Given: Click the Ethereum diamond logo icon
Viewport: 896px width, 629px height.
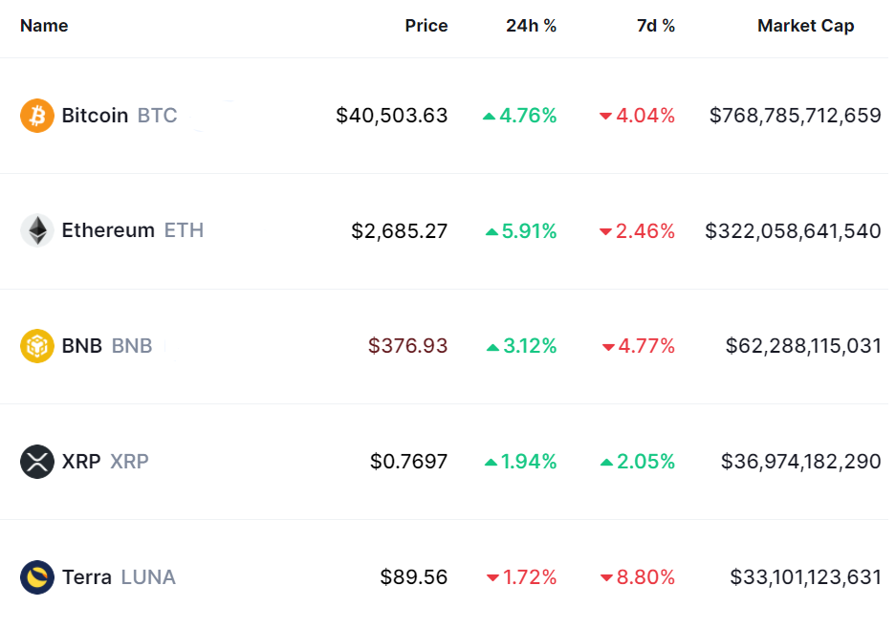Looking at the screenshot, I should tap(37, 230).
